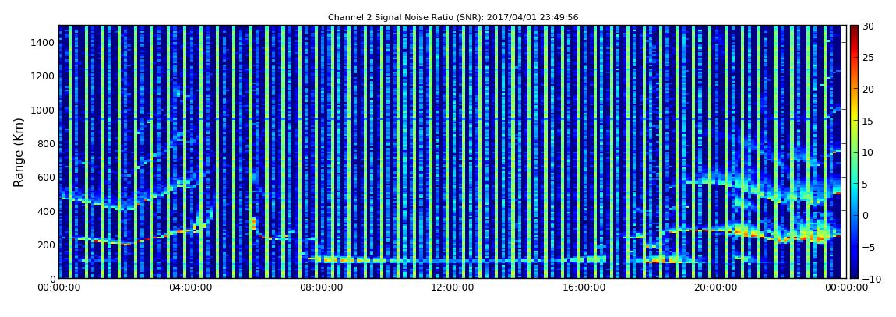This screenshot has width=896, height=317.
Task: Click the colorbar tick label 10
Action: pos(869,153)
